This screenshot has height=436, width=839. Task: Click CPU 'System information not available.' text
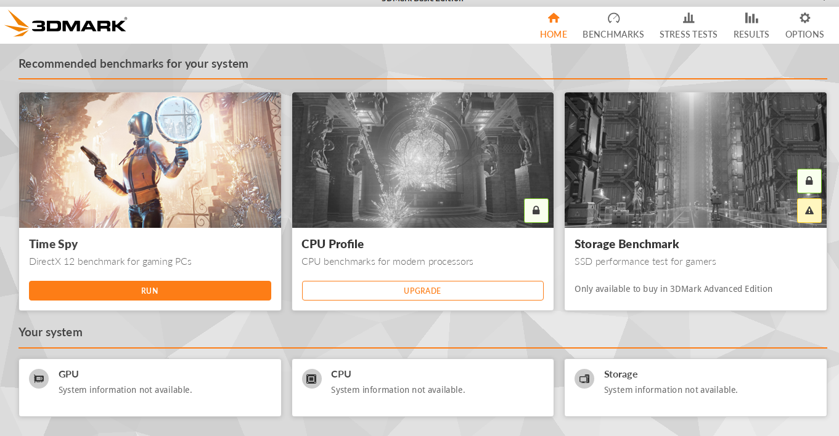tap(398, 390)
